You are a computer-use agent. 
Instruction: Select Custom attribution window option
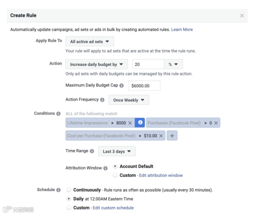click(x=115, y=175)
